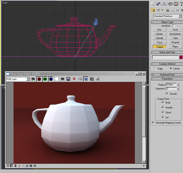Toggle green channel in VRay frame buffer
This screenshot has height=173, width=183.
coord(45,79)
